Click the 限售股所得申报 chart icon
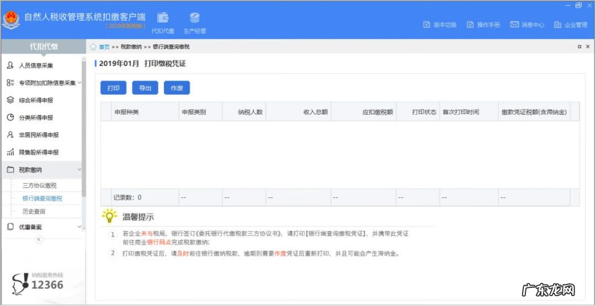 (10, 152)
